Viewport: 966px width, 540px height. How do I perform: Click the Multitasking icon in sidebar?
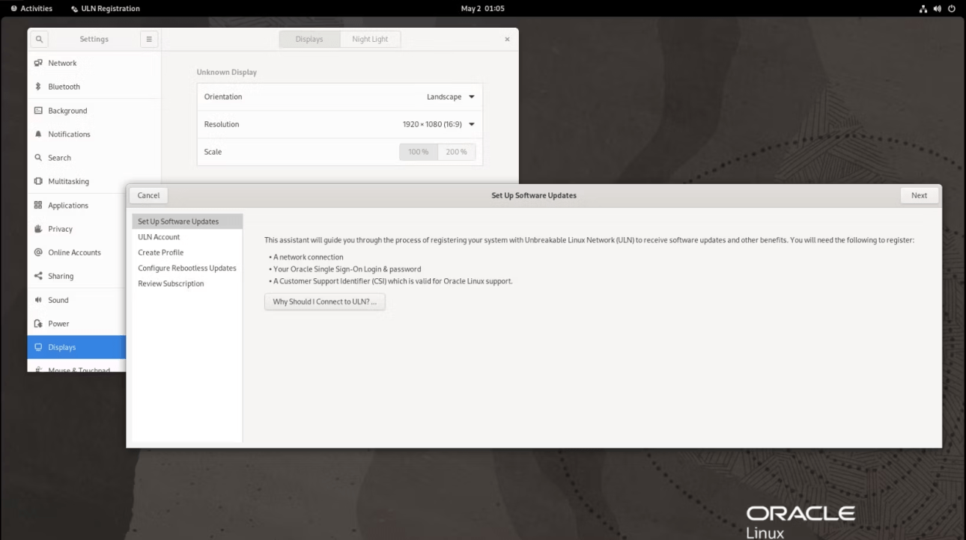(38, 181)
